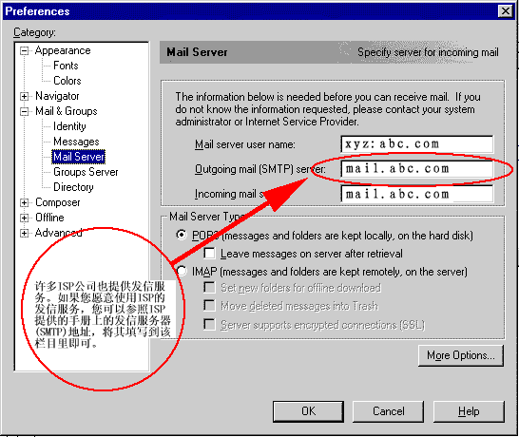Open the Groups Server settings
The width and height of the screenshot is (519, 437).
(x=86, y=172)
